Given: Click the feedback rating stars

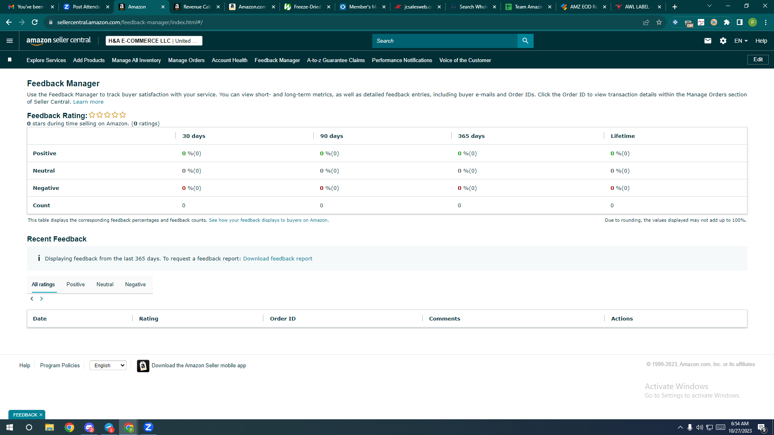Looking at the screenshot, I should [107, 115].
